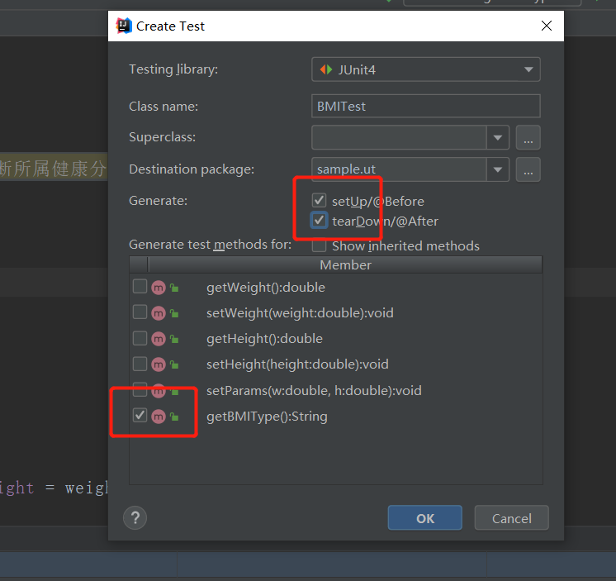Screen dimensions: 616x581
Task: Check setHeight(height:double):void method
Action: click(x=140, y=364)
